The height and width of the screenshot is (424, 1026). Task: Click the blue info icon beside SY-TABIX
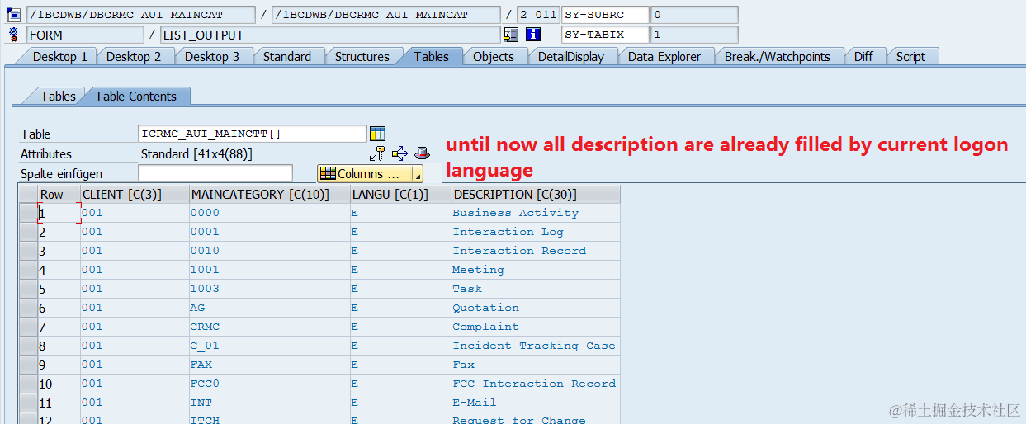point(533,35)
